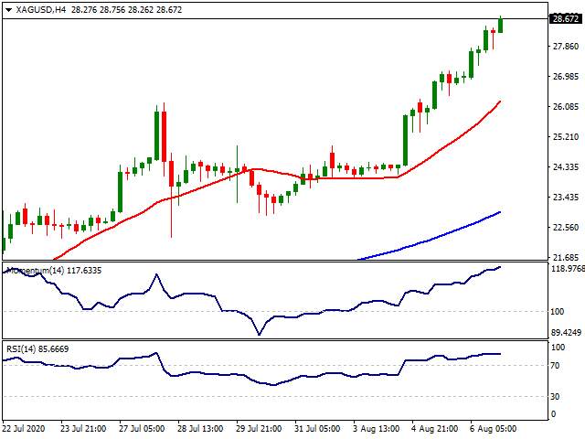
Task: Click the Momentum(14) 117.6335 indicator label
Action: tap(54, 271)
